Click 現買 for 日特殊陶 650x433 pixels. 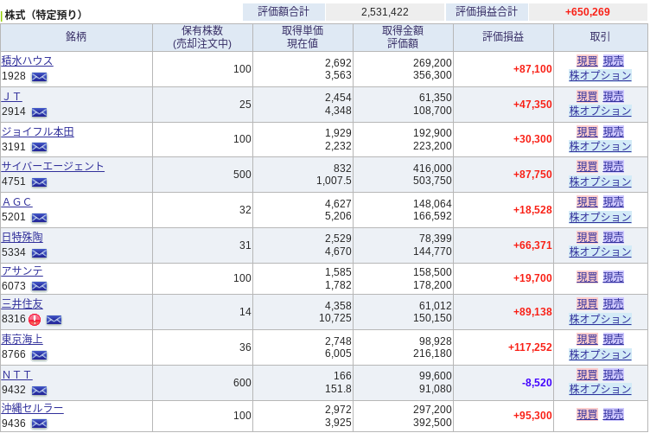[588, 238]
